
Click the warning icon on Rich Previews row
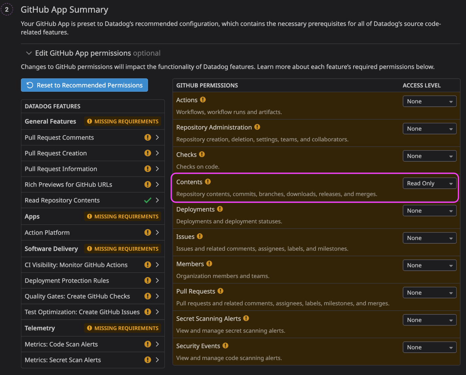[148, 184]
